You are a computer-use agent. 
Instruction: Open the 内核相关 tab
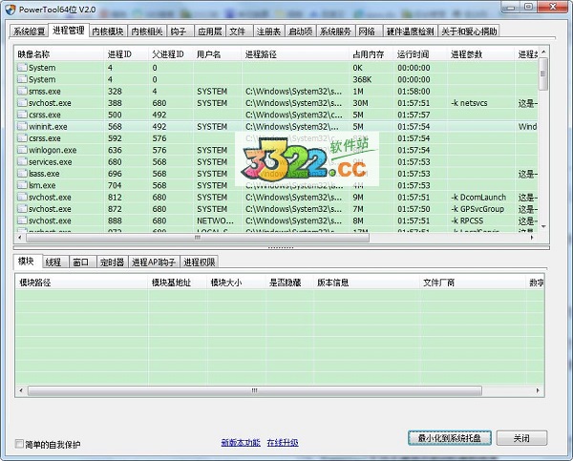(x=147, y=31)
